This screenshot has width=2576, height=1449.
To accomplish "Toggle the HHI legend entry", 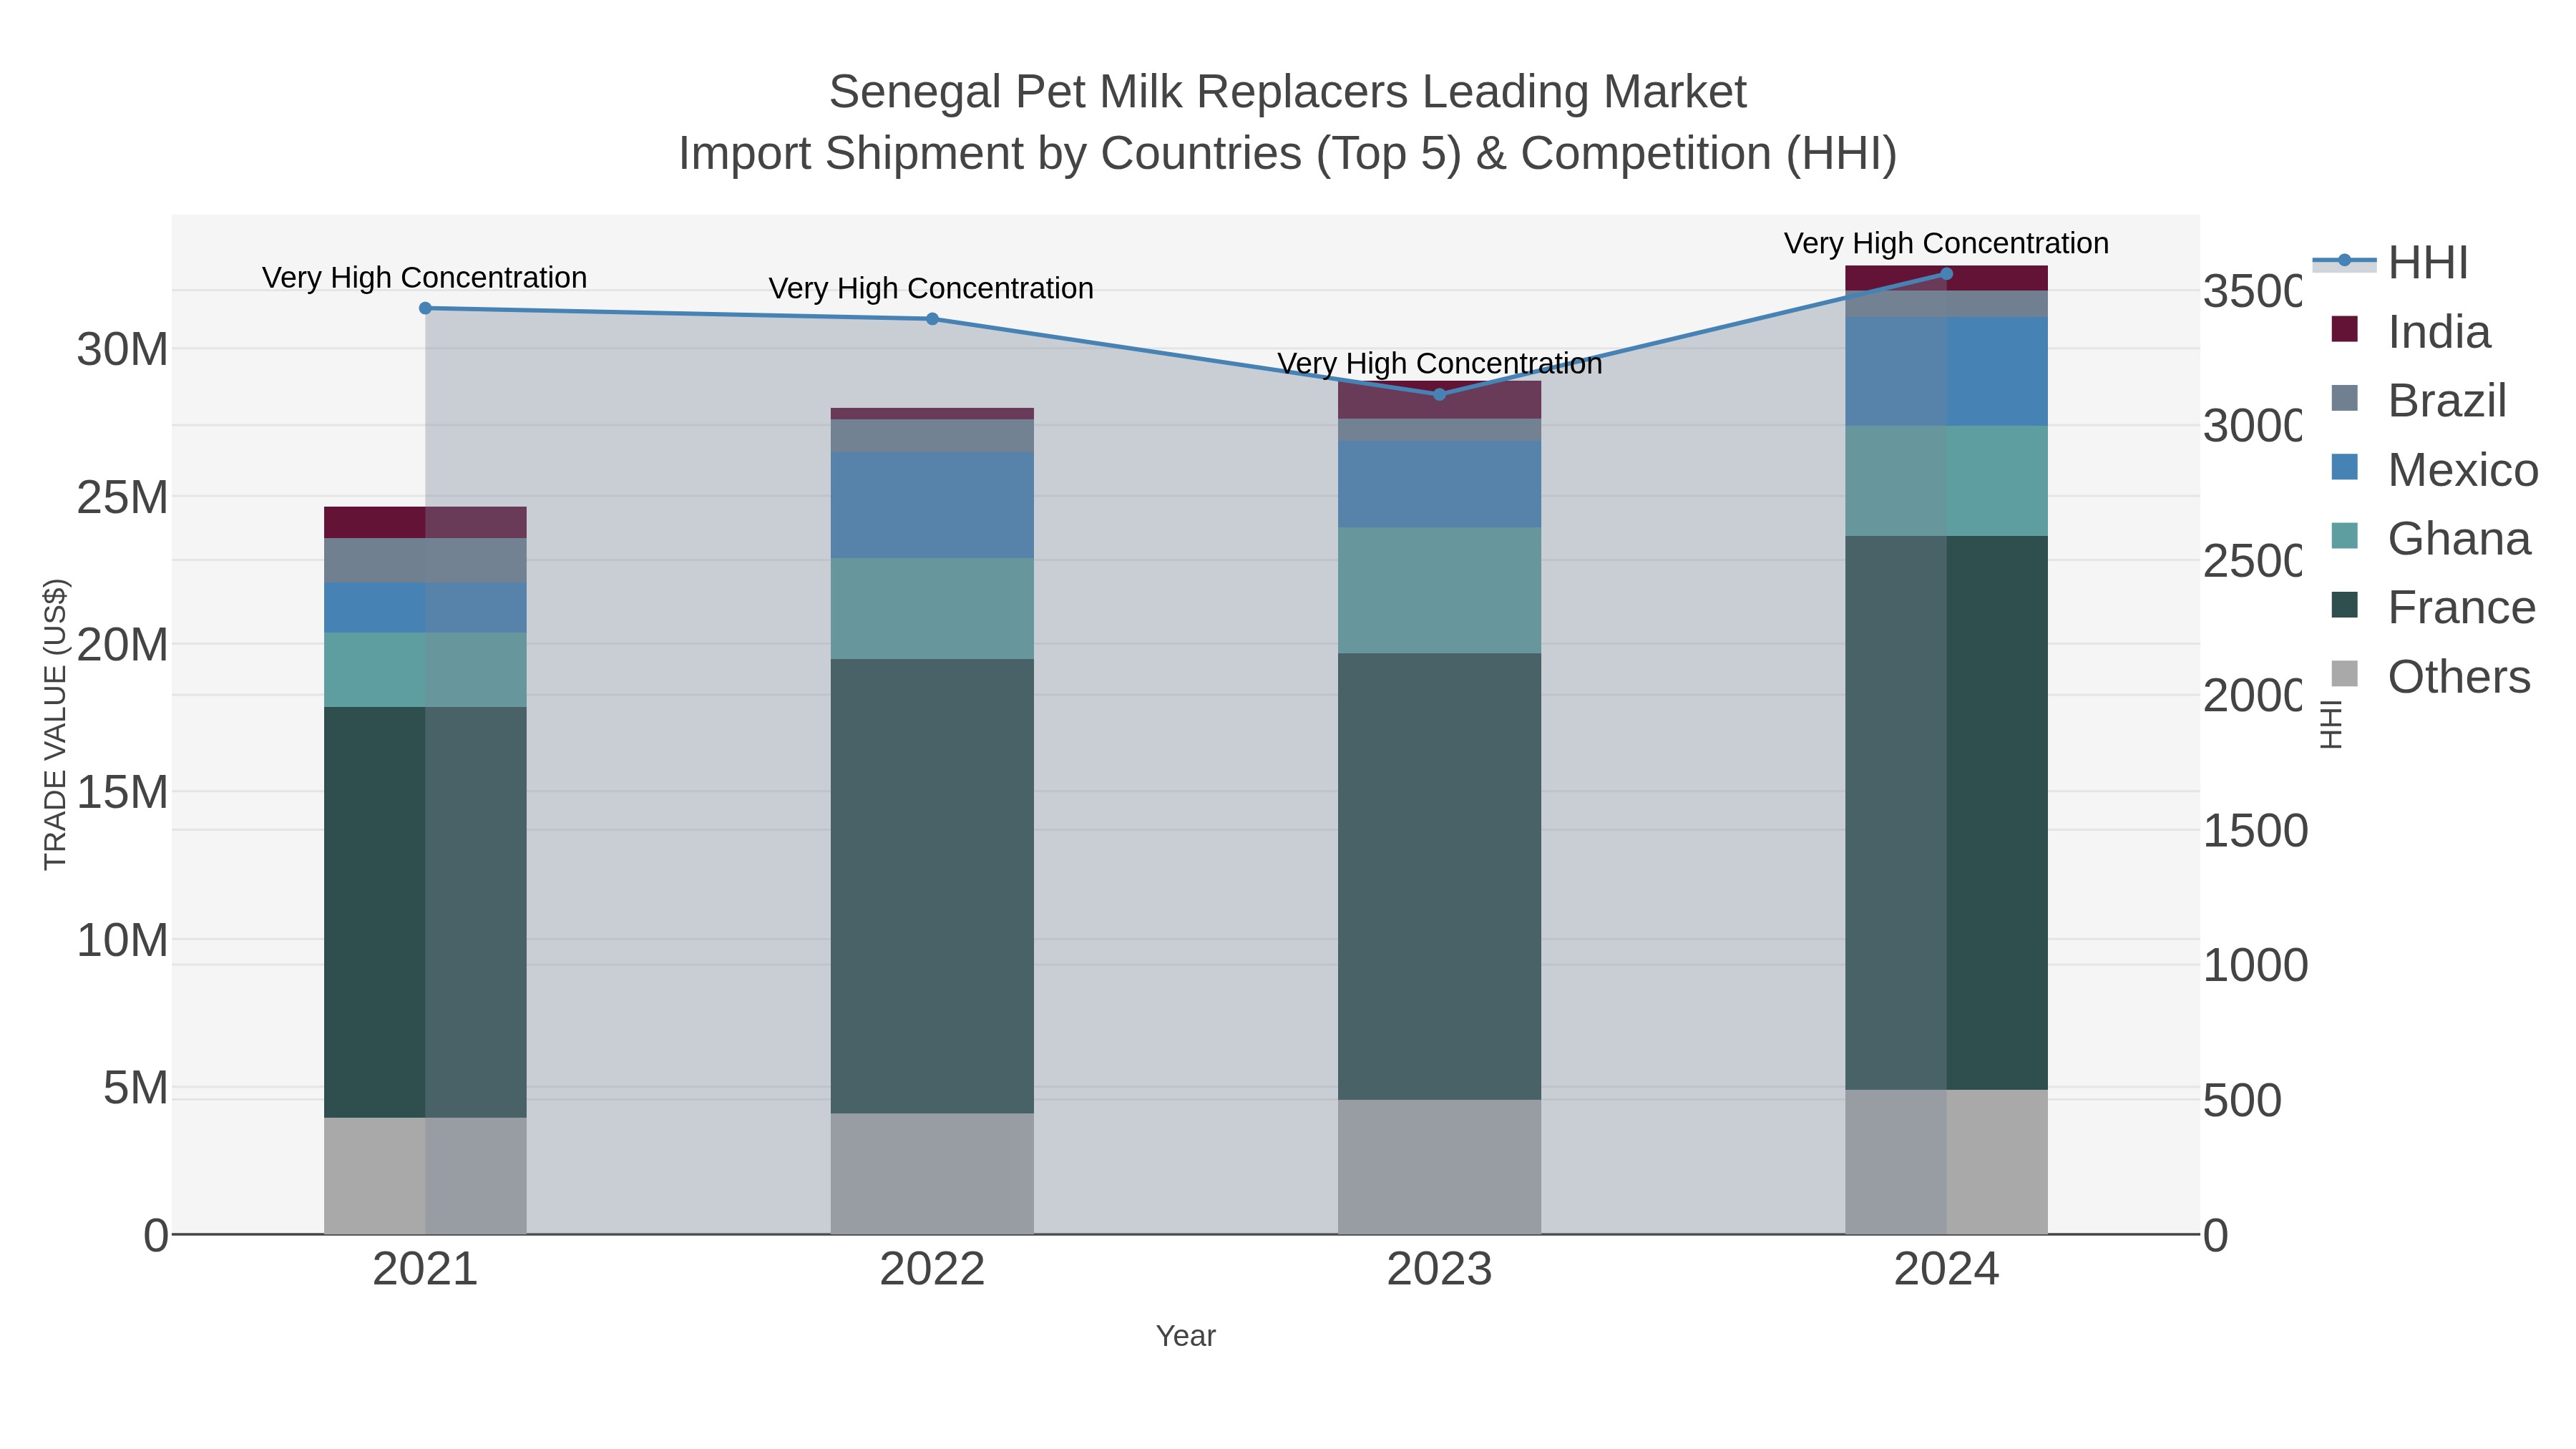I will [x=2390, y=262].
